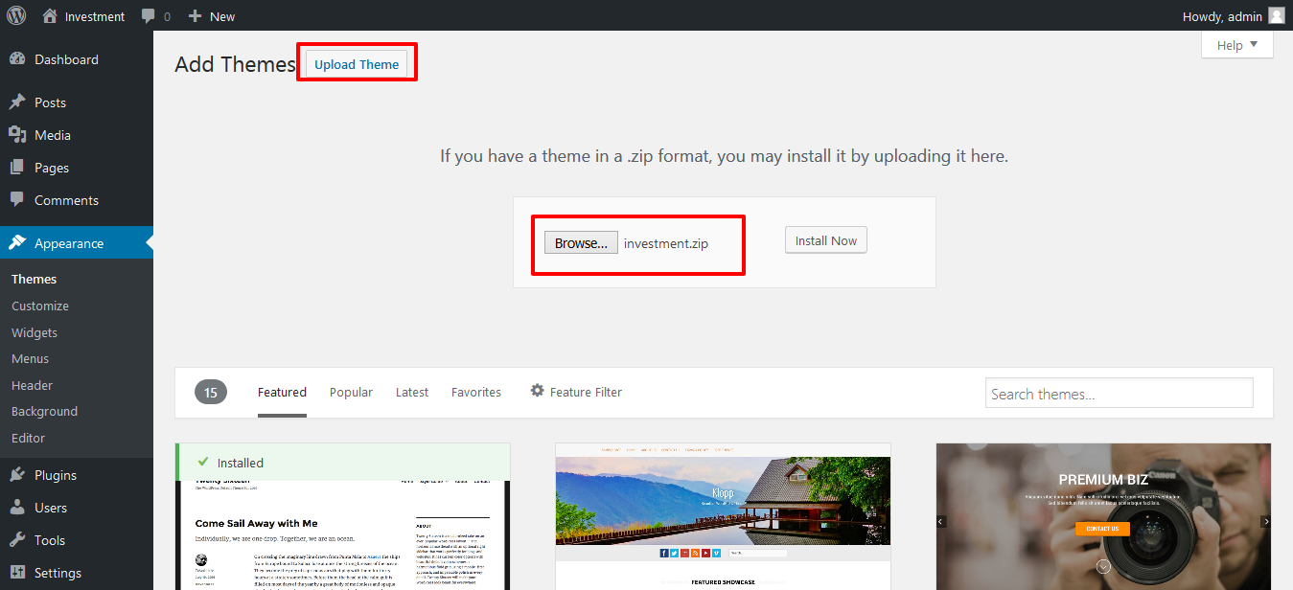Open Users from the sidebar
Viewport: 1293px width, 590px height.
coord(50,508)
